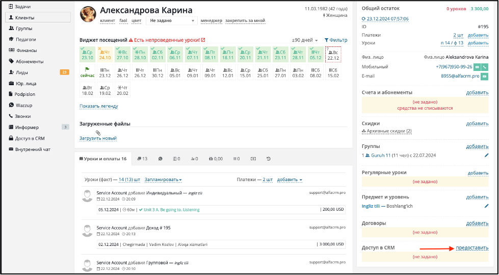Open the comments tab showing 13

point(142,158)
